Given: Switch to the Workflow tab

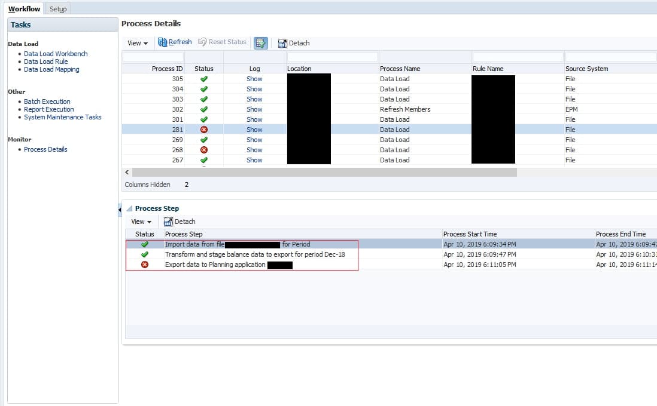Looking at the screenshot, I should (23, 9).
